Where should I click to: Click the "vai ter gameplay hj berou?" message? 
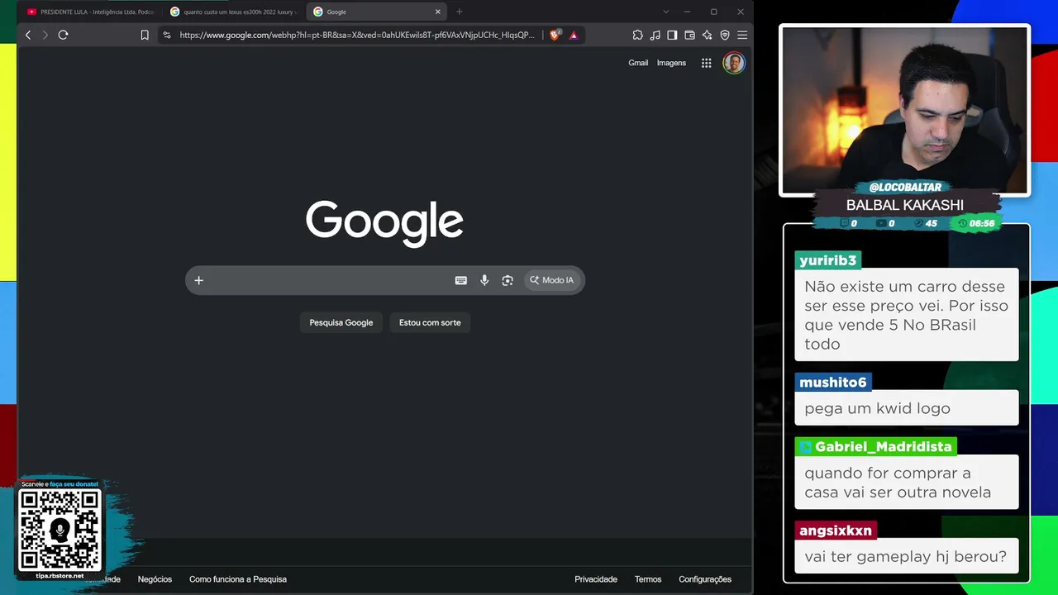click(x=906, y=556)
